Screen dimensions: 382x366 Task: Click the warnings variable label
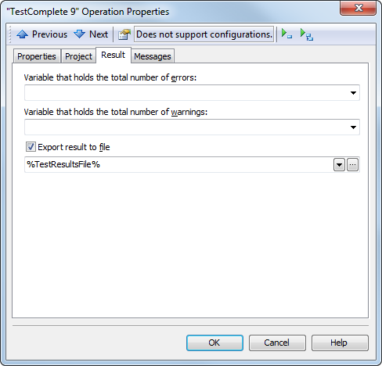click(x=116, y=112)
